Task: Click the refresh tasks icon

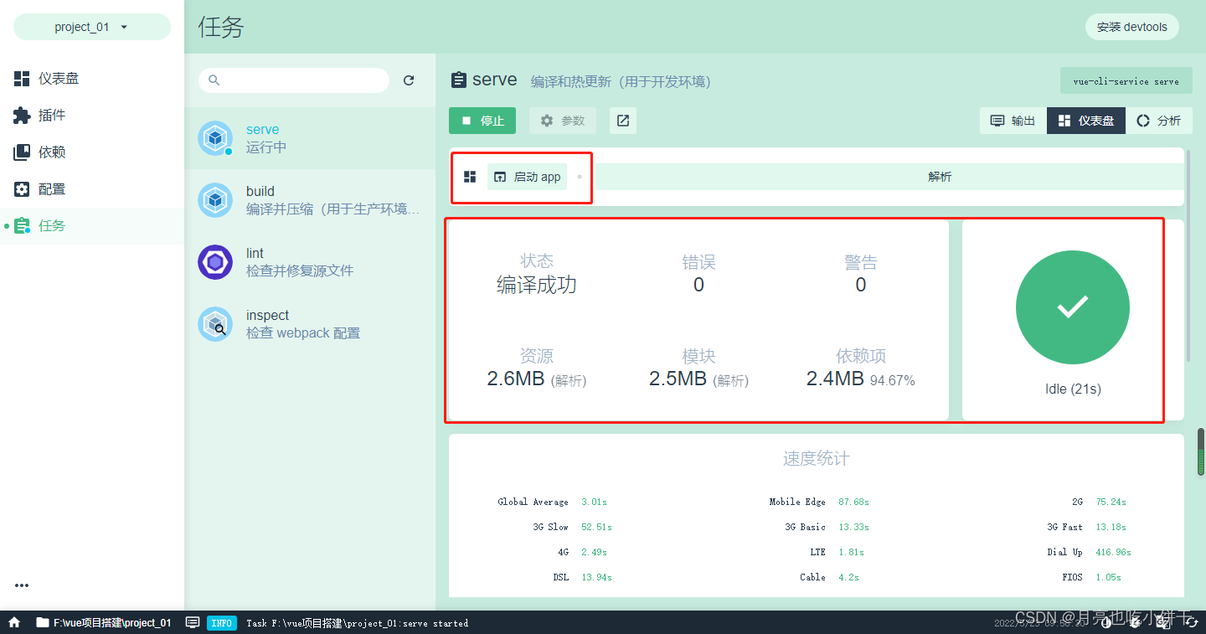Action: tap(409, 80)
